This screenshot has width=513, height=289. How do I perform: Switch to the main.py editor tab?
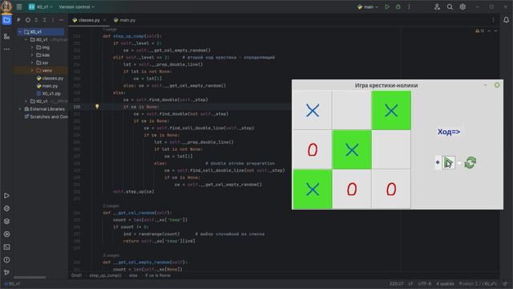click(x=125, y=20)
